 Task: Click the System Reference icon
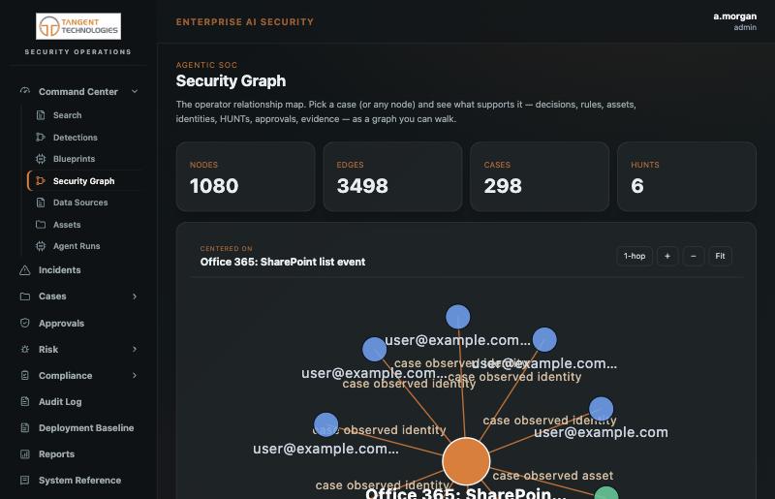point(25,481)
